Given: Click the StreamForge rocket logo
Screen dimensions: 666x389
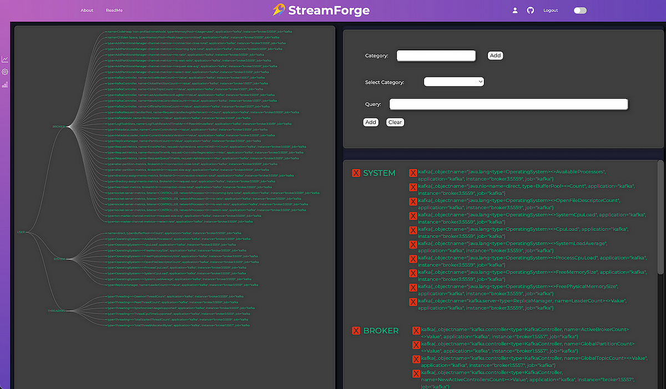Looking at the screenshot, I should tap(279, 10).
